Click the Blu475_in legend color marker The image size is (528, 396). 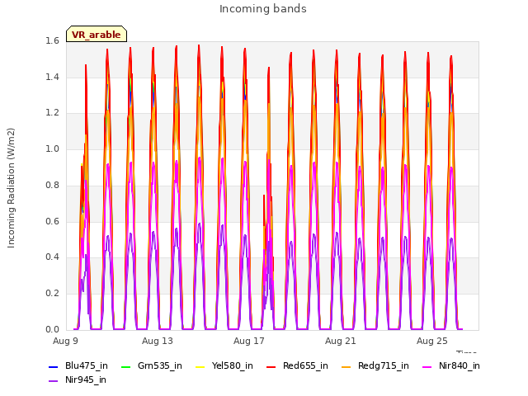(54, 366)
